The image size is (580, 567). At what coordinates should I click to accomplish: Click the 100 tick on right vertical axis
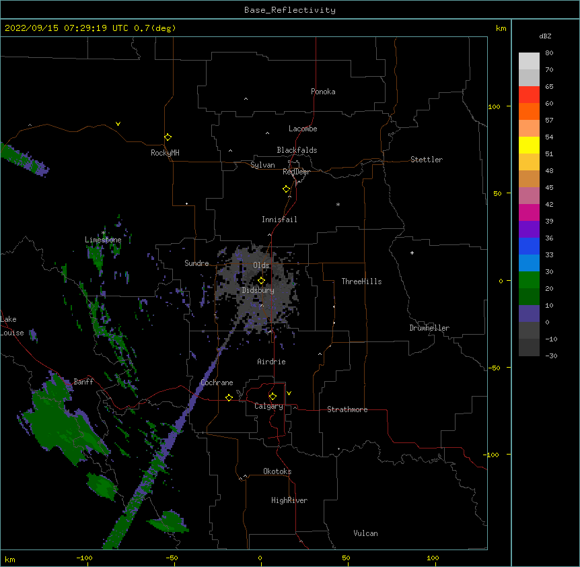tap(494, 107)
